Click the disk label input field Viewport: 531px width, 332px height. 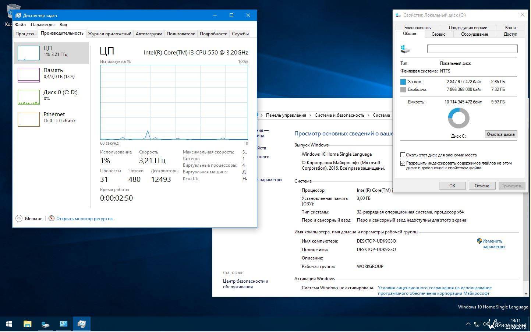point(472,49)
